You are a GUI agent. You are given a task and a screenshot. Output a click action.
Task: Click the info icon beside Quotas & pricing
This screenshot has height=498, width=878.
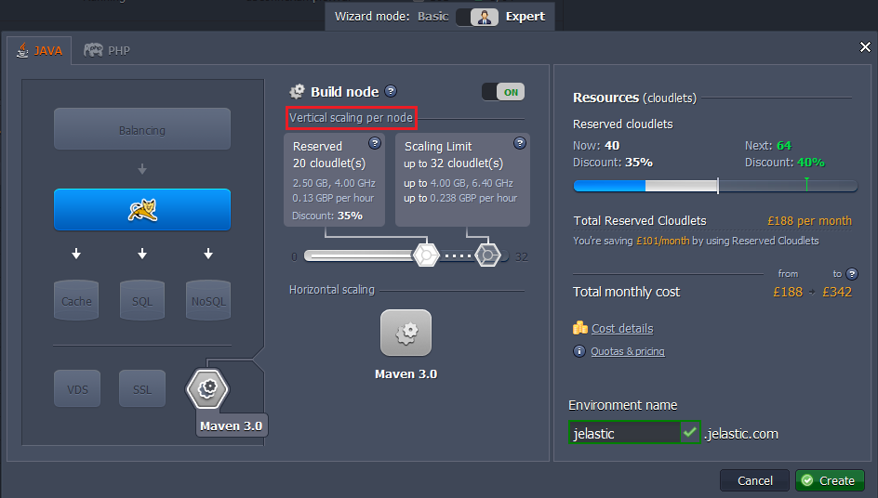coord(579,351)
